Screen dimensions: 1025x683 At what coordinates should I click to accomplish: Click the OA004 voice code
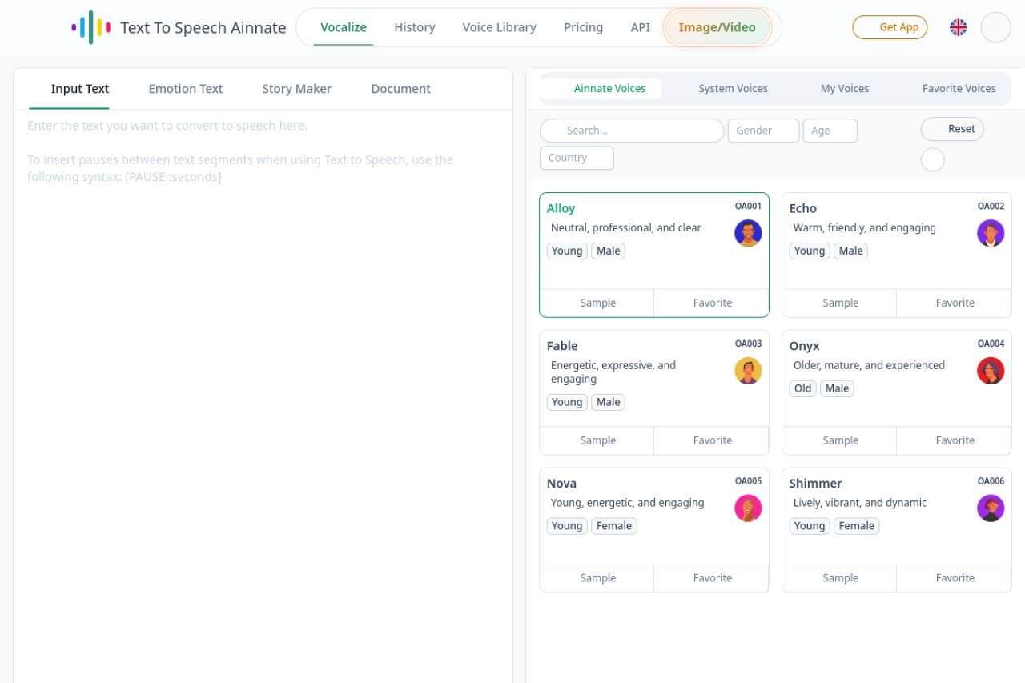[991, 344]
